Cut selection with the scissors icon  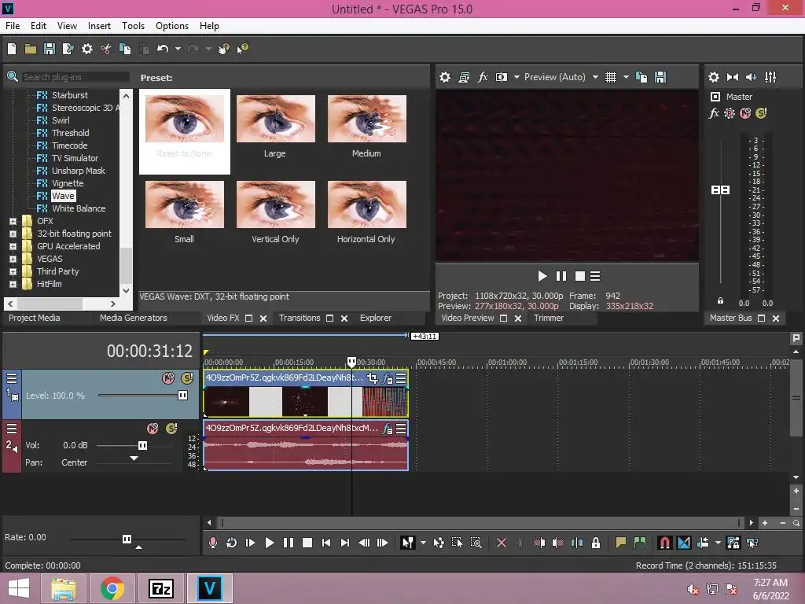(106, 49)
